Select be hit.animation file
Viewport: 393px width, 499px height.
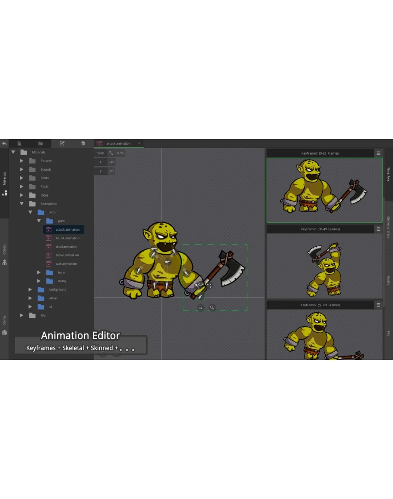coord(67,238)
